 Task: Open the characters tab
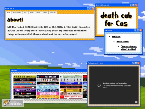[53, 12]
